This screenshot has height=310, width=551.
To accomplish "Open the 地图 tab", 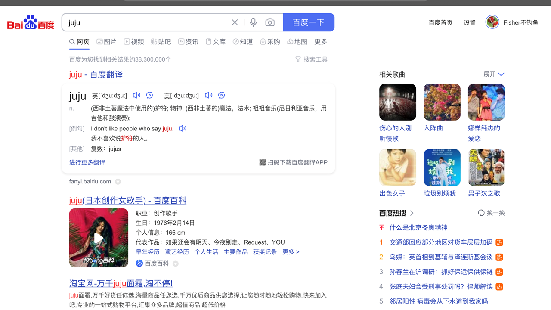I will pos(297,42).
